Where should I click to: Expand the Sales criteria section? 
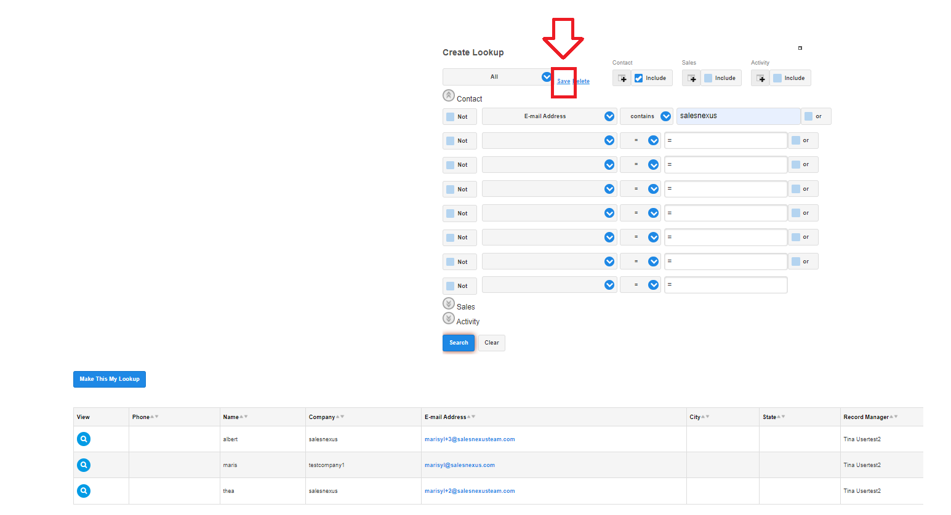click(x=449, y=304)
